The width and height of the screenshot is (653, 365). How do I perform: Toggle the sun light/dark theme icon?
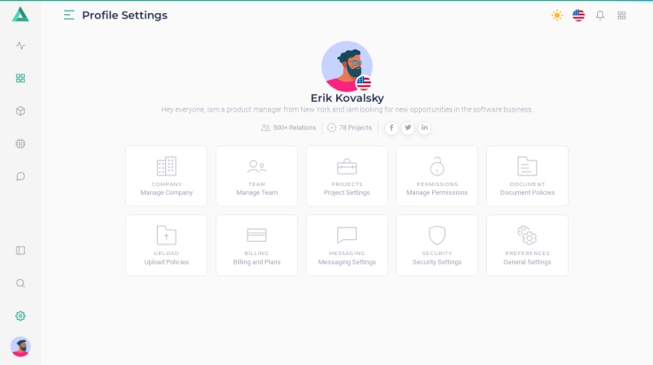point(556,15)
